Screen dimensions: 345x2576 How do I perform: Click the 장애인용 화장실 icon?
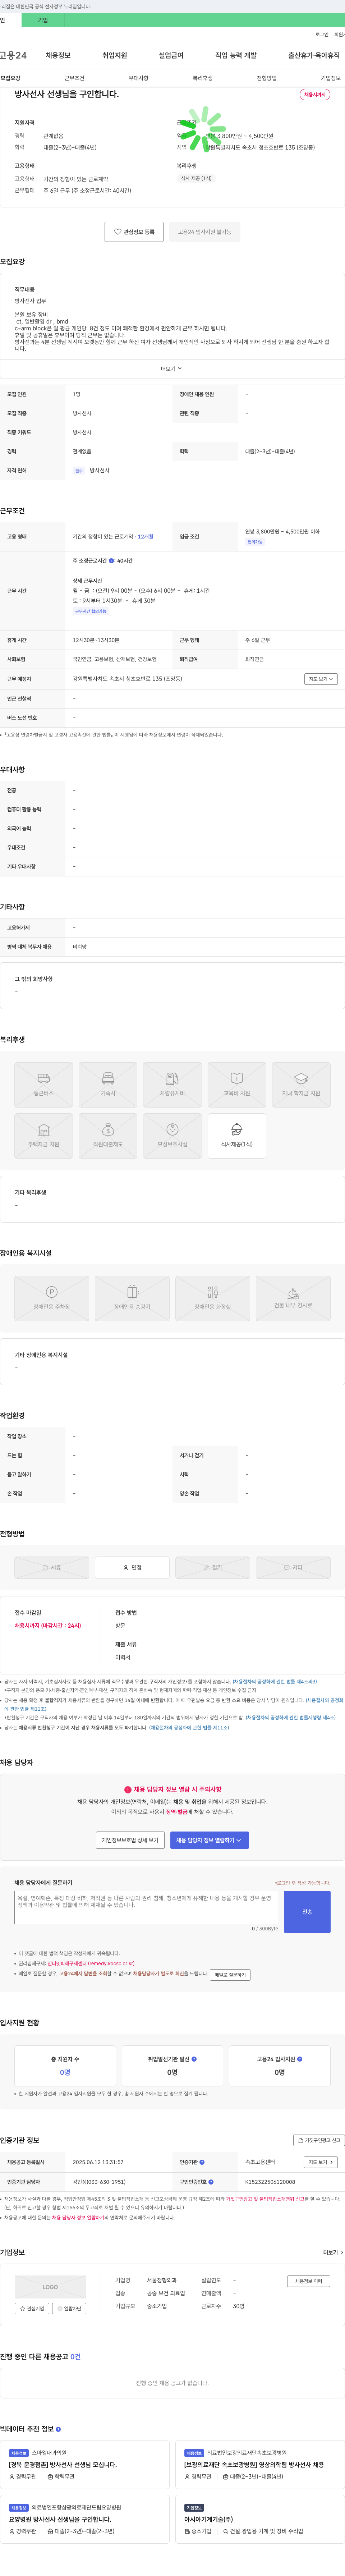point(213,1298)
